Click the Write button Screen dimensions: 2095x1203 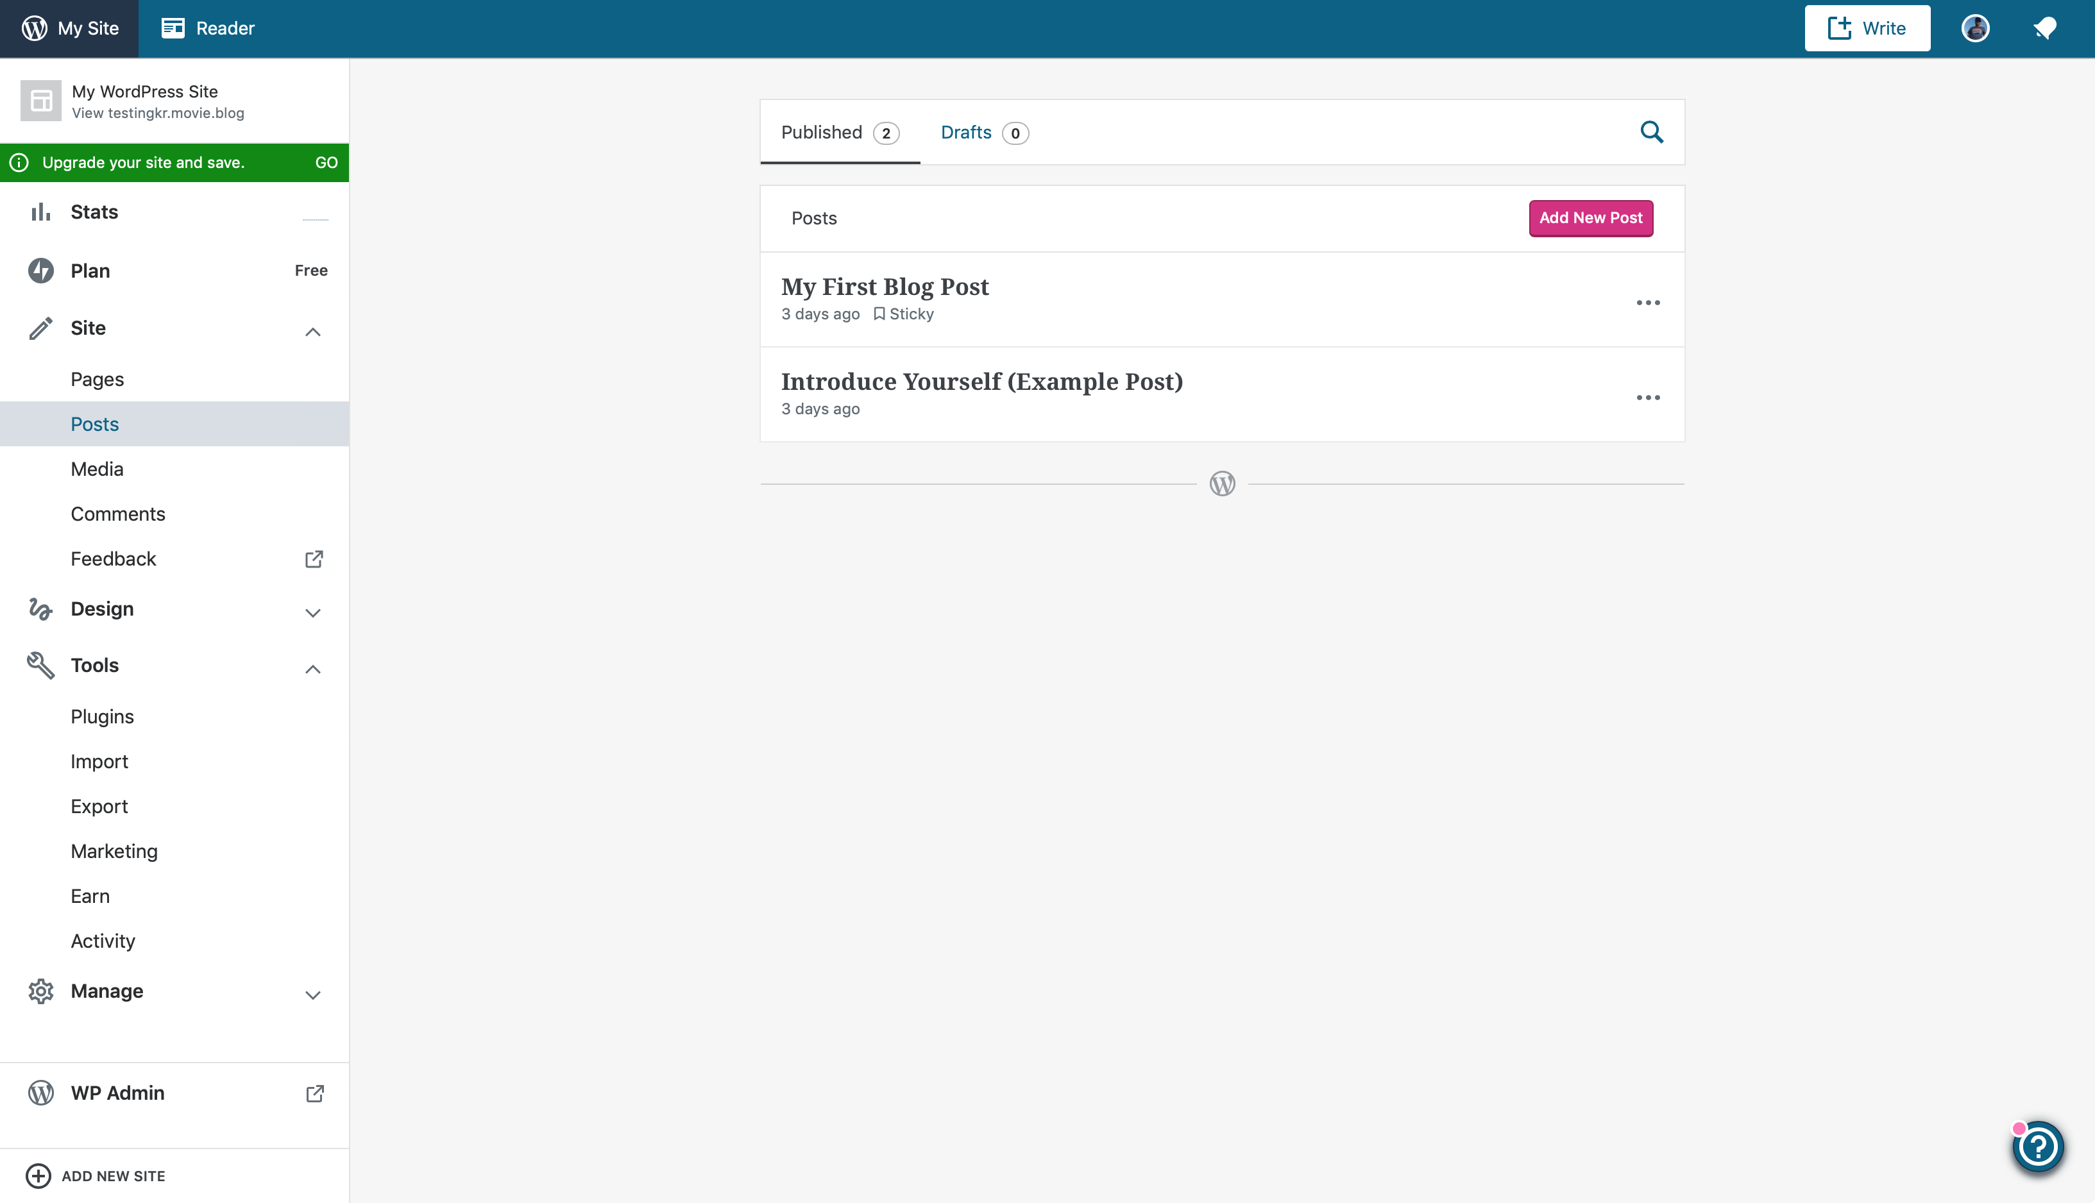tap(1867, 28)
